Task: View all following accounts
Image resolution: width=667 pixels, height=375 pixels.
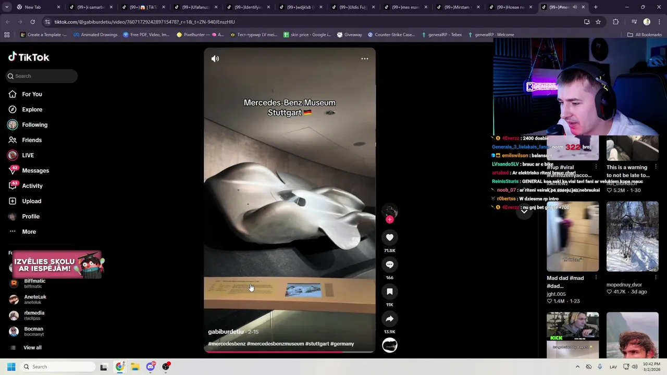Action: (32, 348)
